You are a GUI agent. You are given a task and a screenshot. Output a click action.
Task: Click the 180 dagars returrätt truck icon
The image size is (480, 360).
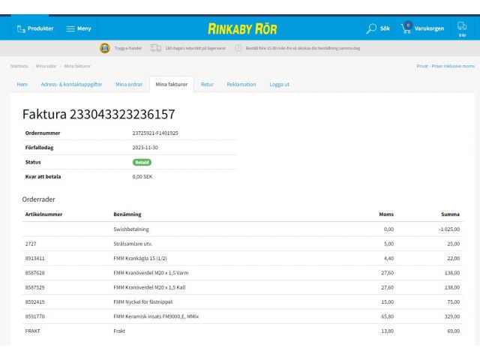(156, 48)
